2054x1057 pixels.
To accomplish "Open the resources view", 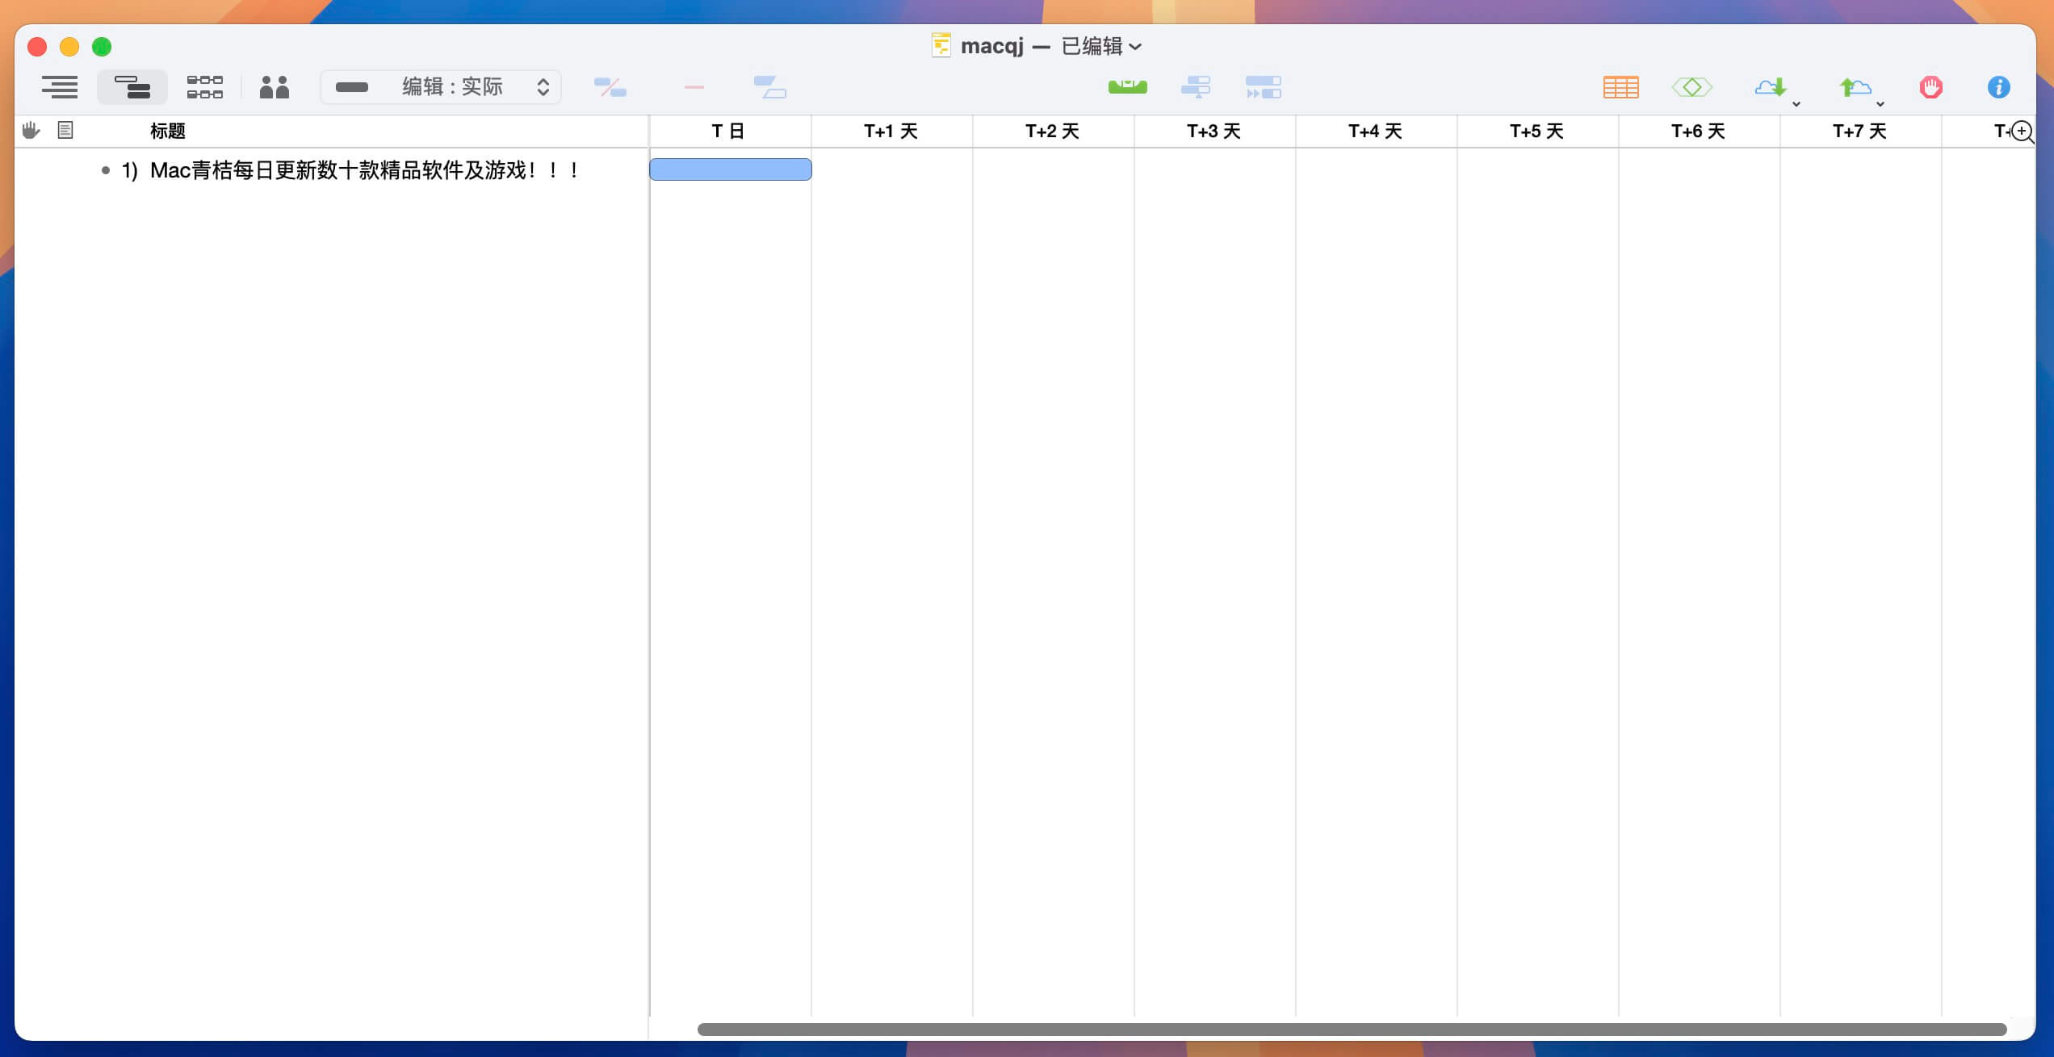I will click(274, 86).
